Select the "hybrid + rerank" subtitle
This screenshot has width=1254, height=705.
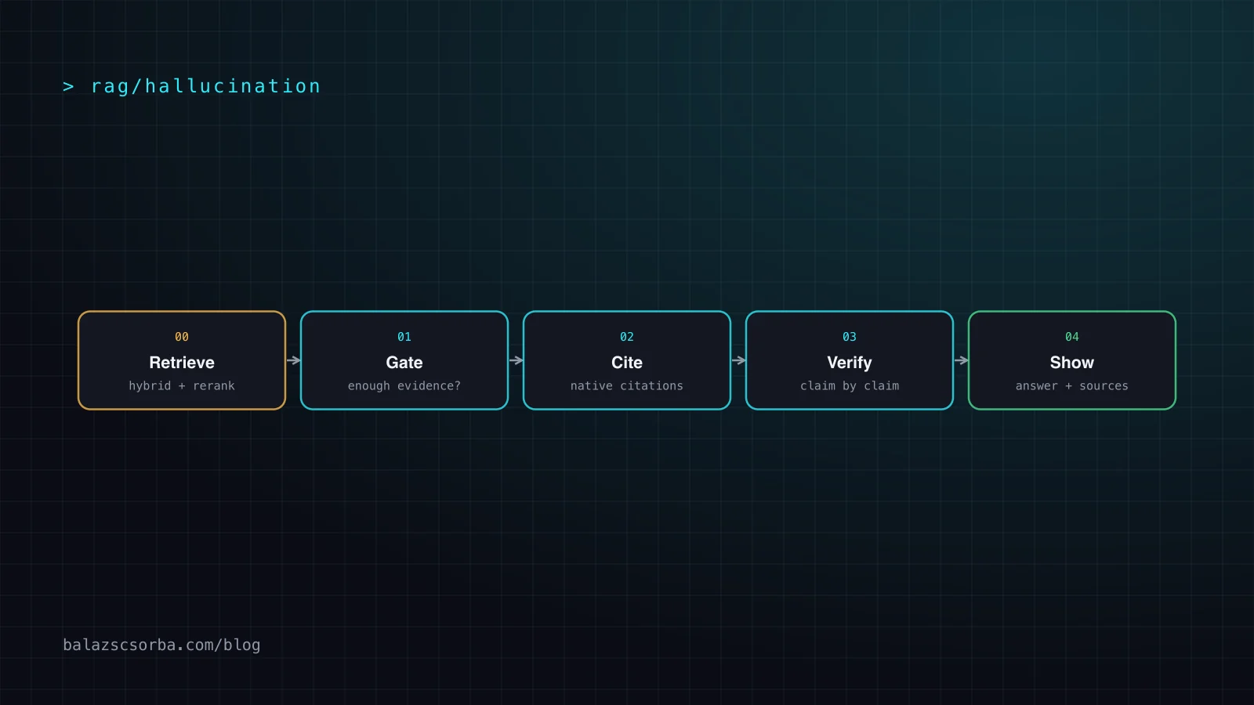tap(182, 385)
